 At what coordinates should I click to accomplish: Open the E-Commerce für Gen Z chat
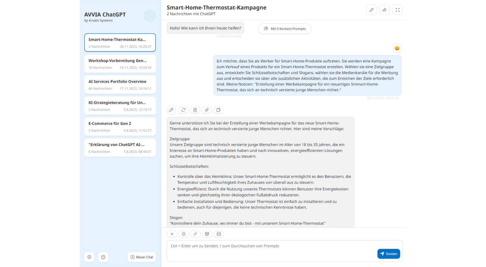[120, 127]
